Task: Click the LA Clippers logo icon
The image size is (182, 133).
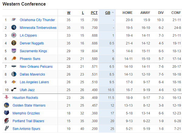Action: [14, 35]
